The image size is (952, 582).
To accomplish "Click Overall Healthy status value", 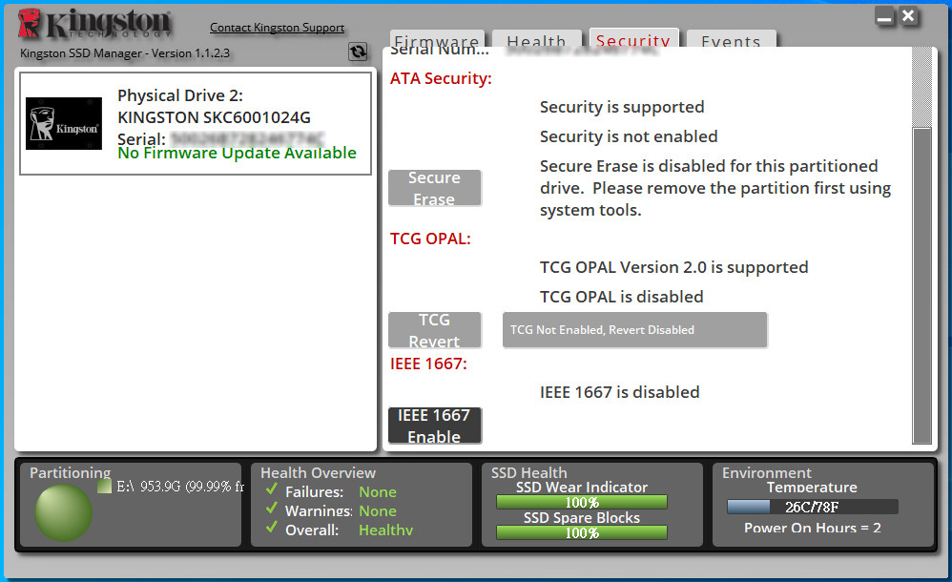I will (x=385, y=530).
